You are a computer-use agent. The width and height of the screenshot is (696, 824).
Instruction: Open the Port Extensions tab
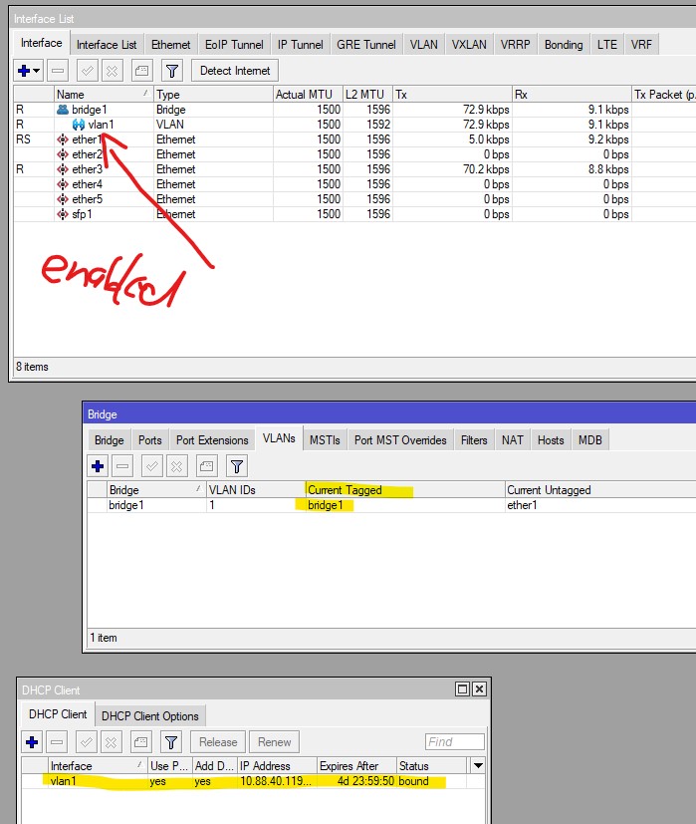212,440
